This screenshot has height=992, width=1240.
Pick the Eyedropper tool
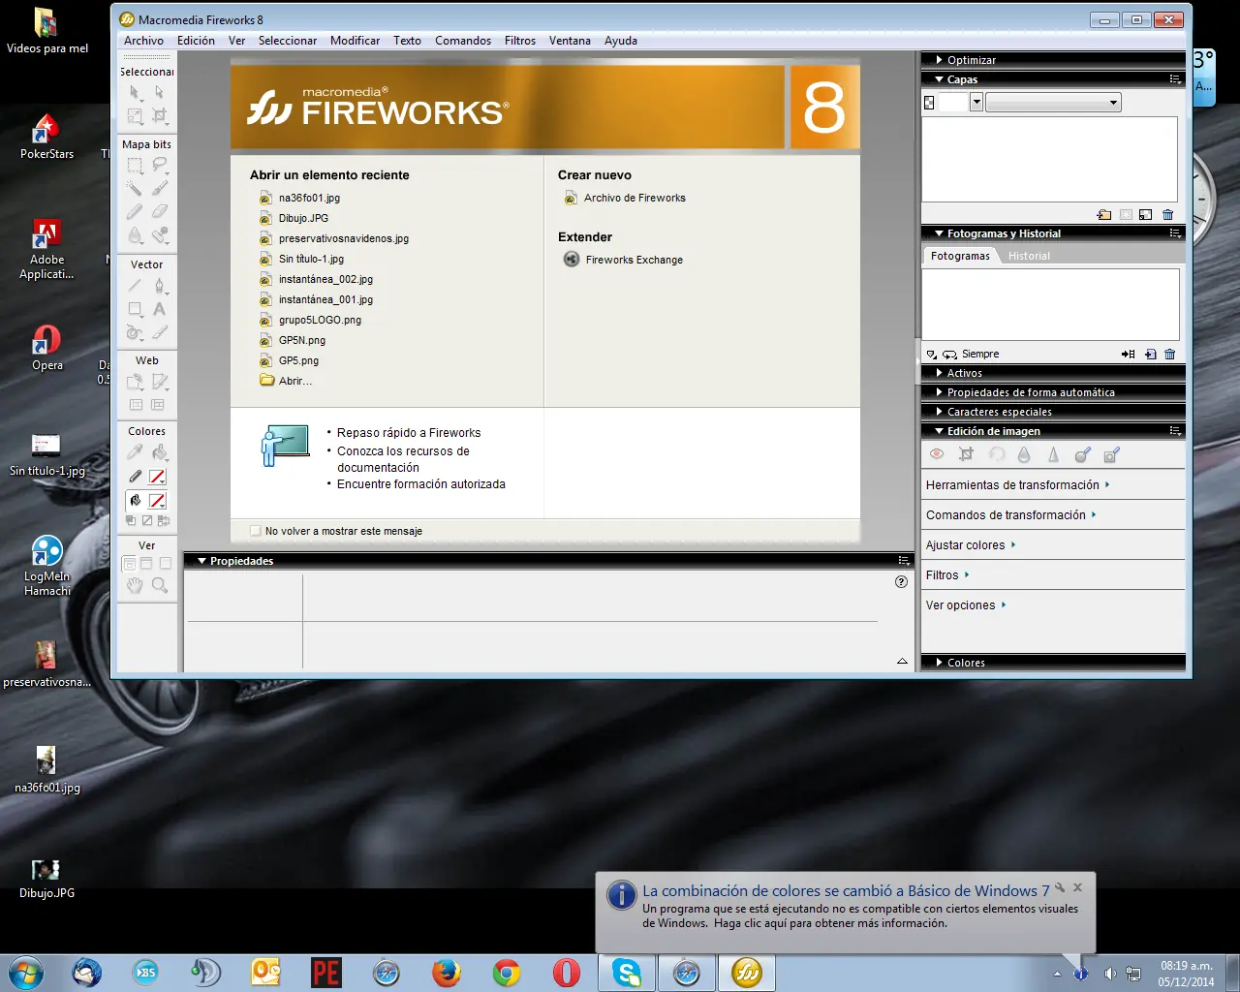pos(135,451)
